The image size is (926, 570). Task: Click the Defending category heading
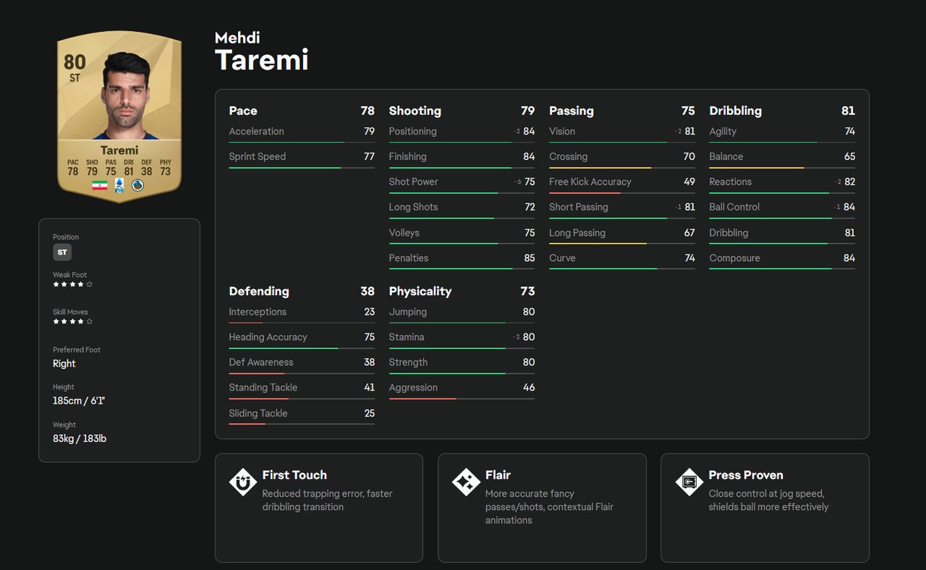pyautogui.click(x=259, y=292)
